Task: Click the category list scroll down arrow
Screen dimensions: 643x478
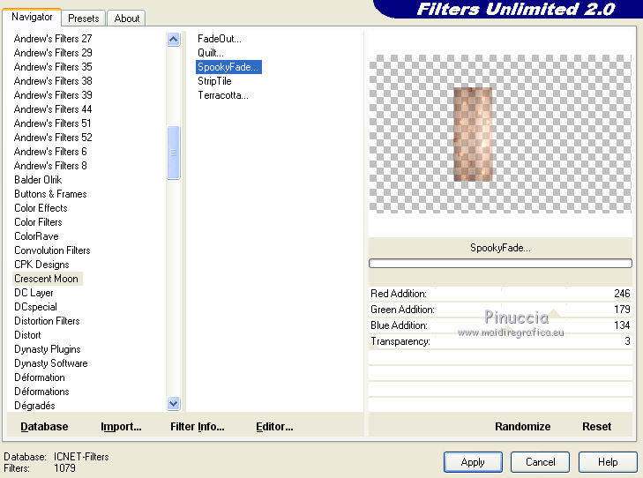Action: (x=174, y=403)
